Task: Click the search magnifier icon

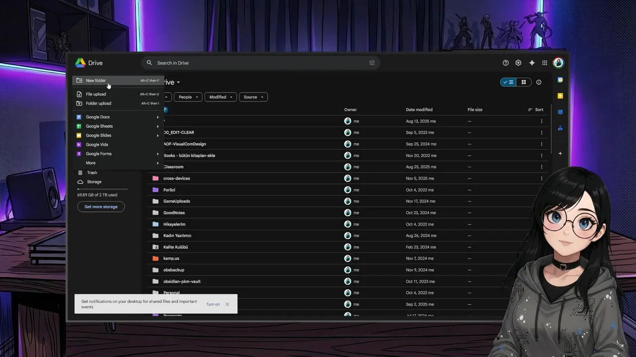Action: click(x=149, y=63)
